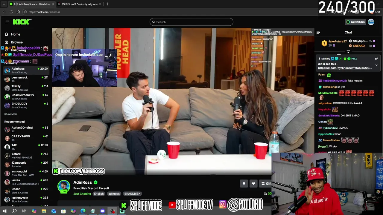Open a new browser tab

(107, 4)
